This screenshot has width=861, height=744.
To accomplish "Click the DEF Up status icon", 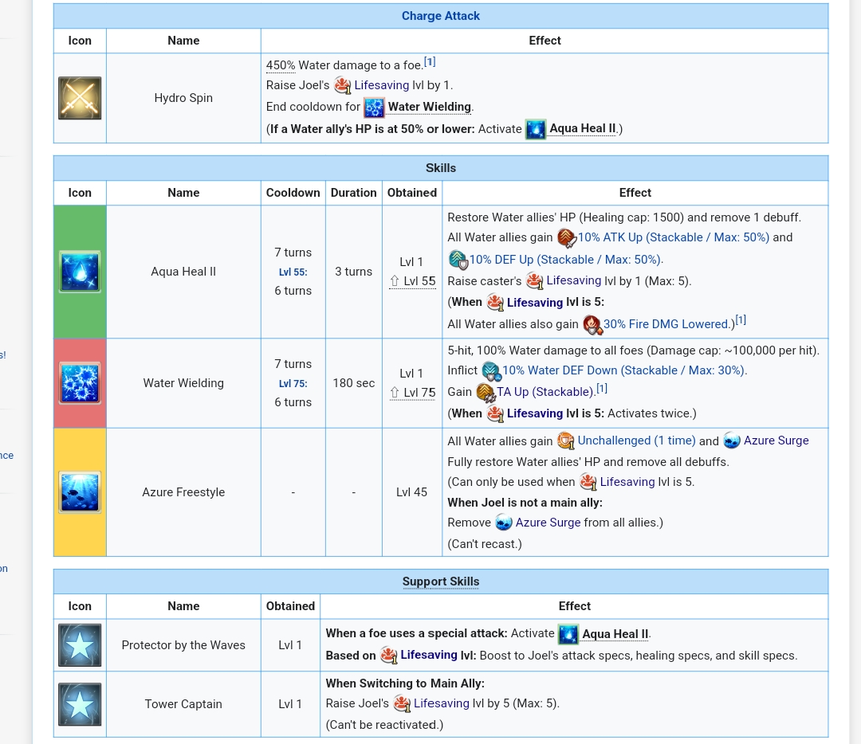I will tap(458, 260).
